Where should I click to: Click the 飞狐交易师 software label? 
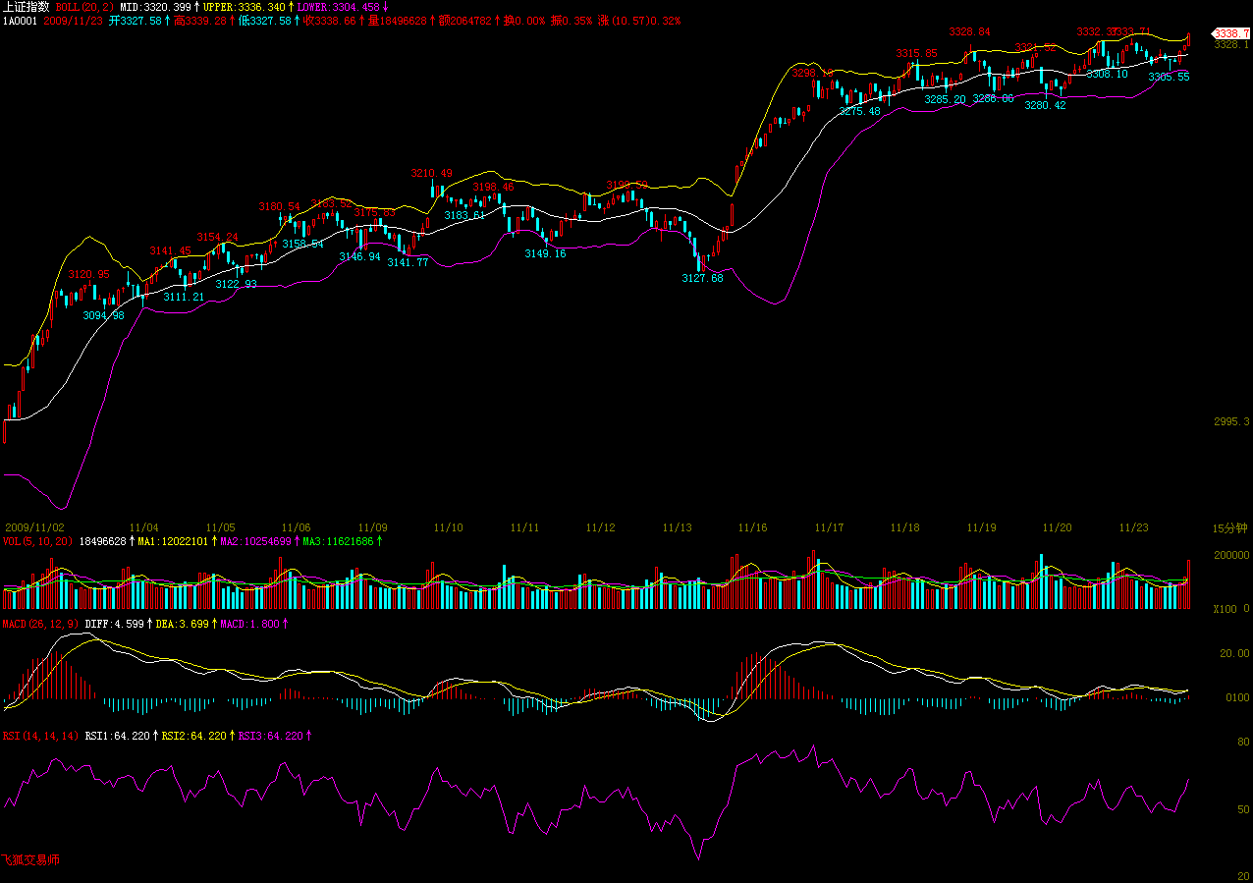[x=30, y=860]
